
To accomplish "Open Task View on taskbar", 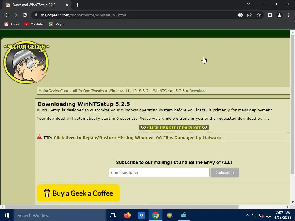I will (113, 215).
